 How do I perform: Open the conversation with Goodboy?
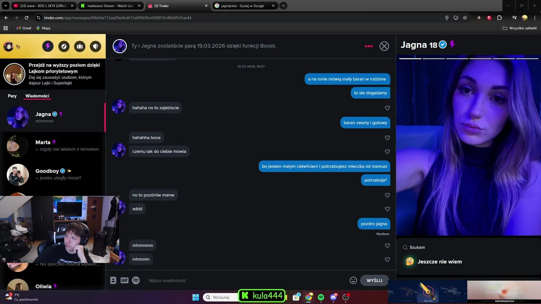[53, 174]
